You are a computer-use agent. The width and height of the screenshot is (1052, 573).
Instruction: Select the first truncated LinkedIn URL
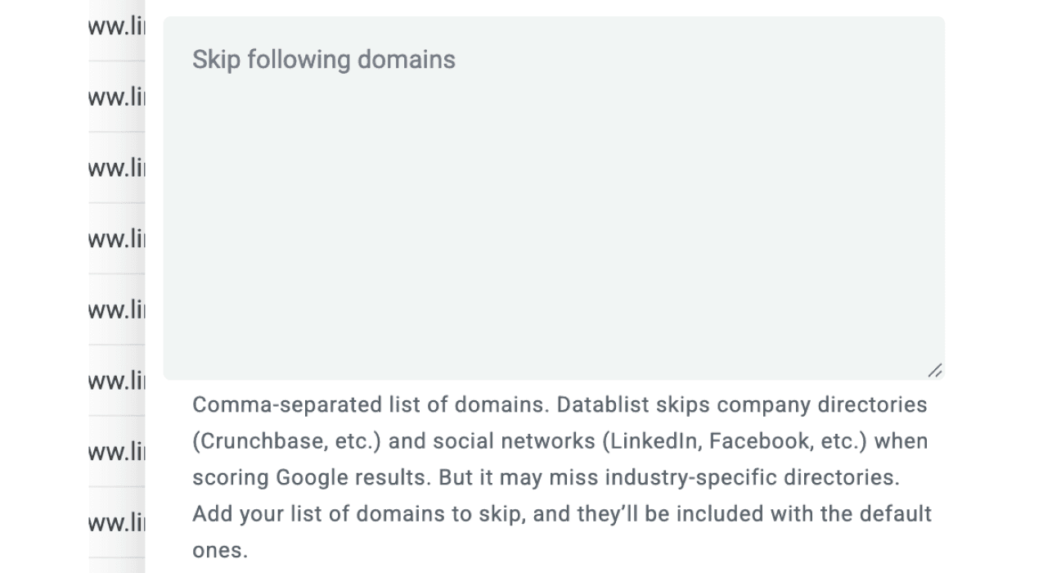click(x=115, y=25)
